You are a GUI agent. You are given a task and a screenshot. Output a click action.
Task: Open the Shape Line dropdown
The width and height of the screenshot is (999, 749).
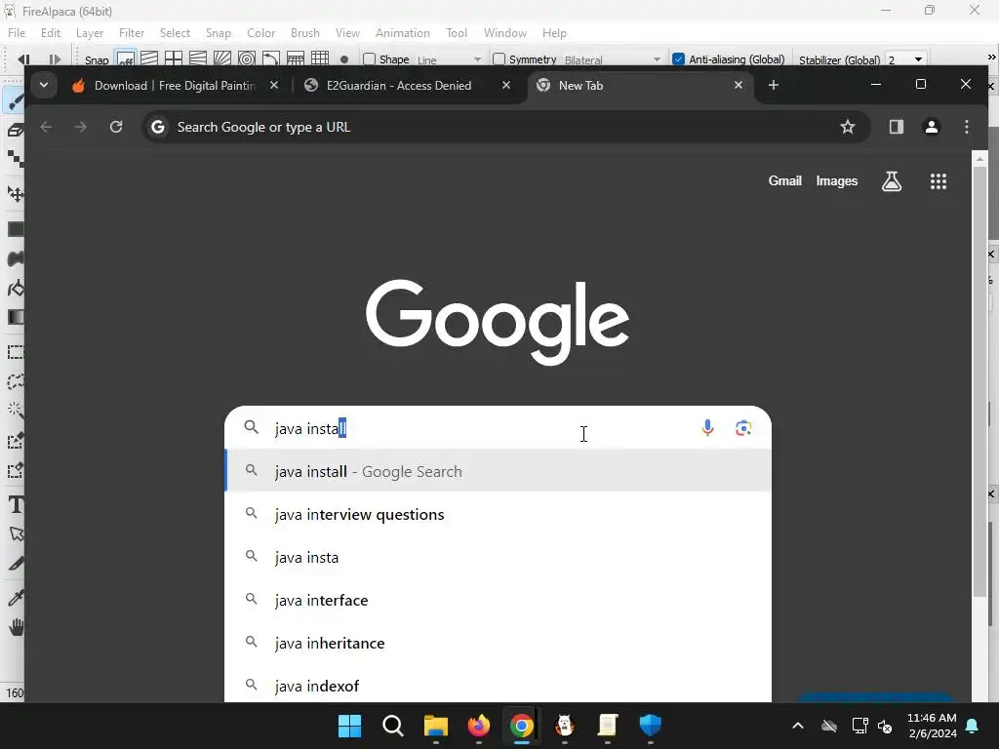point(449,59)
